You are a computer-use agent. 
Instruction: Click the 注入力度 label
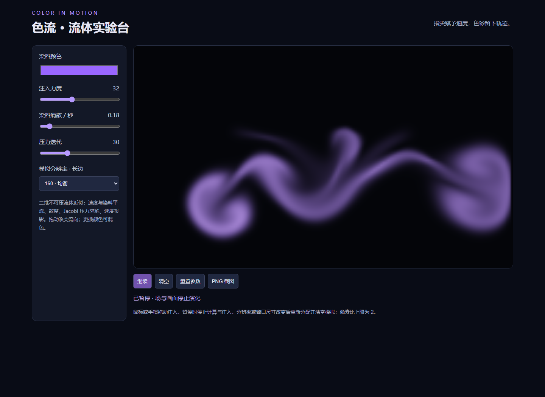click(x=50, y=88)
